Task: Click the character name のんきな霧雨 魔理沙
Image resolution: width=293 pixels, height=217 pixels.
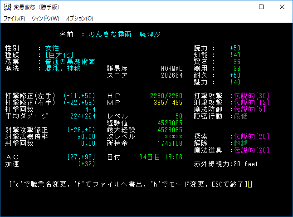Action: (124, 35)
